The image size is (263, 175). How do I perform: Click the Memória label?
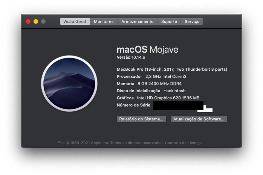click(x=125, y=84)
